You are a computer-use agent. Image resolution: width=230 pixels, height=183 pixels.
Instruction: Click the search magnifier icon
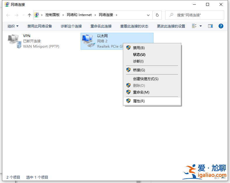pos(171,15)
